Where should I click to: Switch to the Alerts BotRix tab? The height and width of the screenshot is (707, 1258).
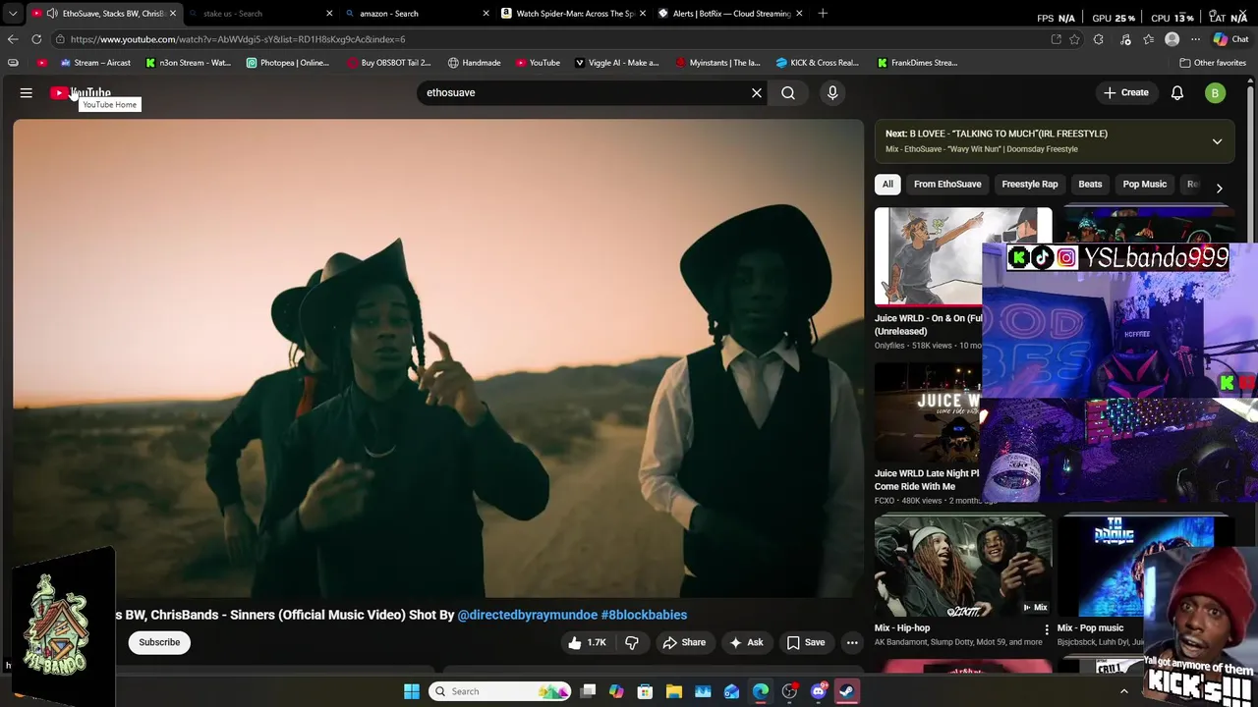click(731, 14)
